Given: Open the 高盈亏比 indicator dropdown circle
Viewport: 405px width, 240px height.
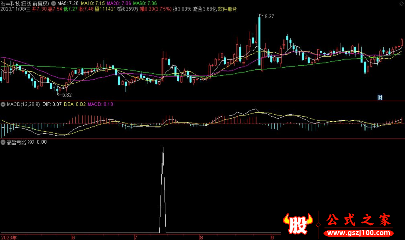Looking at the screenshot, I should [3, 142].
